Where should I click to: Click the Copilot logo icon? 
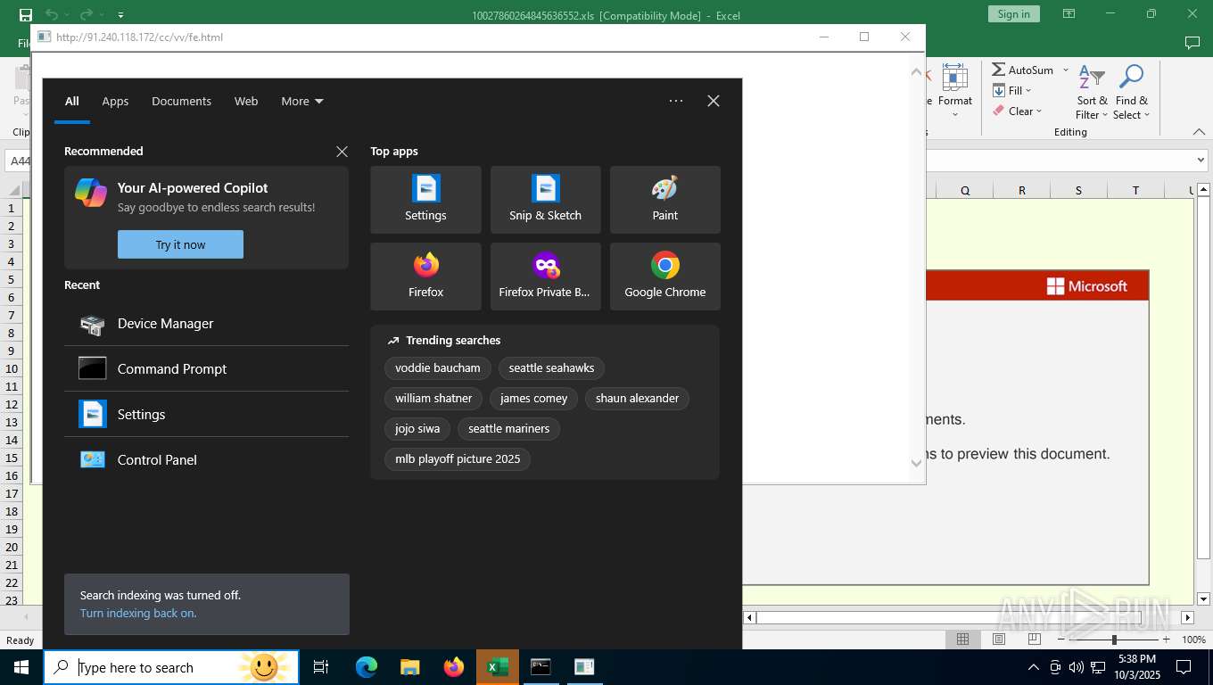(x=91, y=193)
